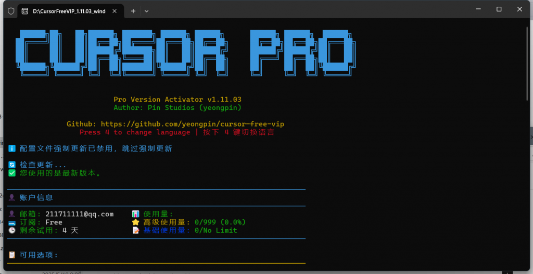Screen dimensions: 533x274
Task: Click the clipboard icon beside 可用选项
Action: (12, 255)
